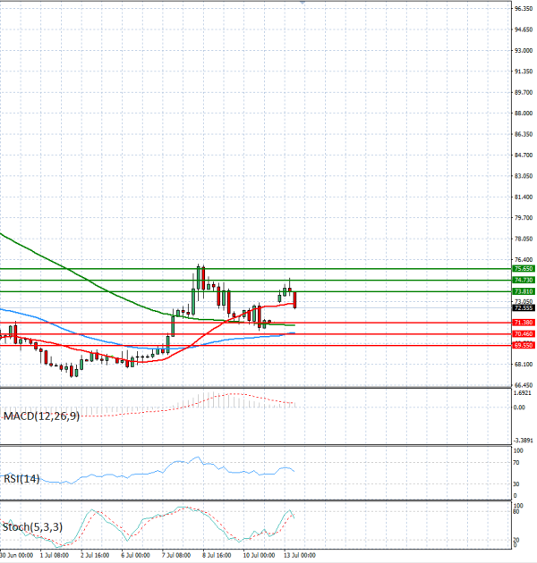Click the 75.650 green resistance price label
This screenshot has height=563, width=537.
click(524, 269)
